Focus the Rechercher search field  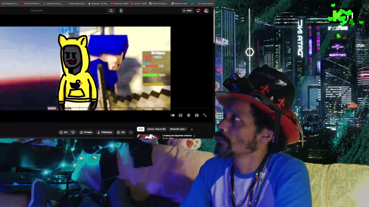[68, 11]
